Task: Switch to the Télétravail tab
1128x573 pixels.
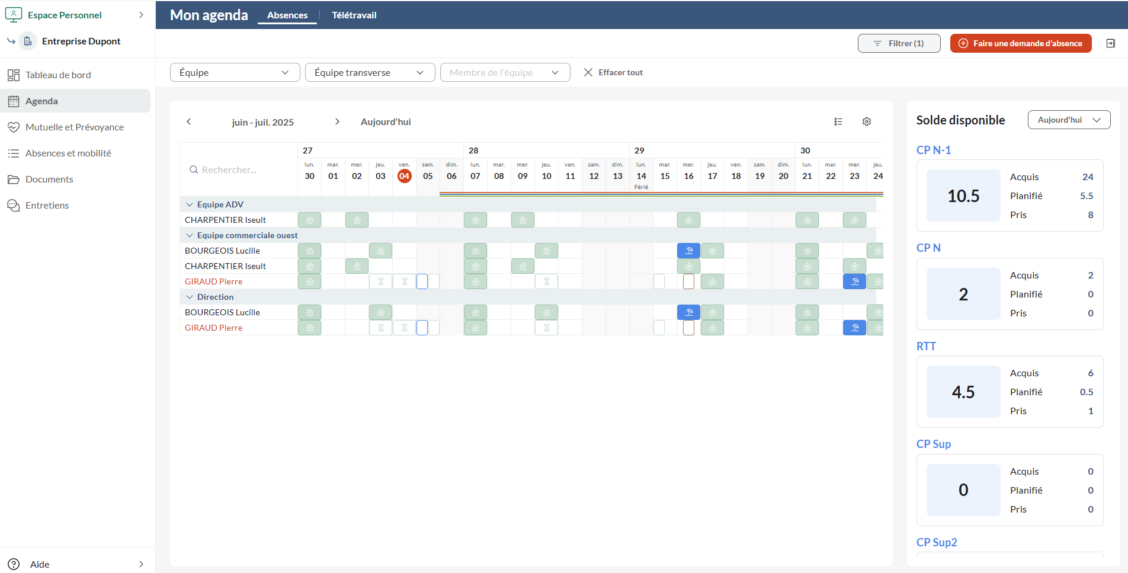Action: pos(354,15)
